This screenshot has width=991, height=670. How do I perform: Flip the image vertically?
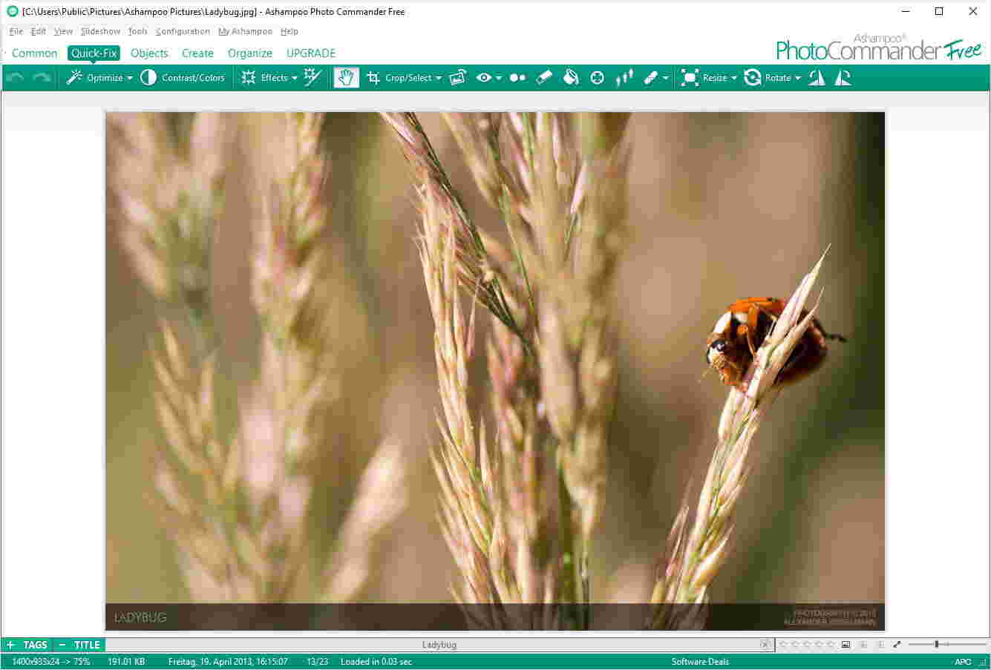click(841, 77)
